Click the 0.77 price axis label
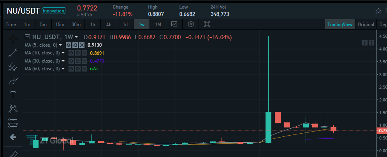This screenshot has width=387, height=157. click(x=382, y=131)
